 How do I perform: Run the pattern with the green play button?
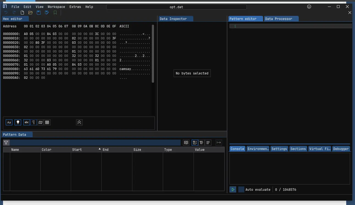click(233, 189)
